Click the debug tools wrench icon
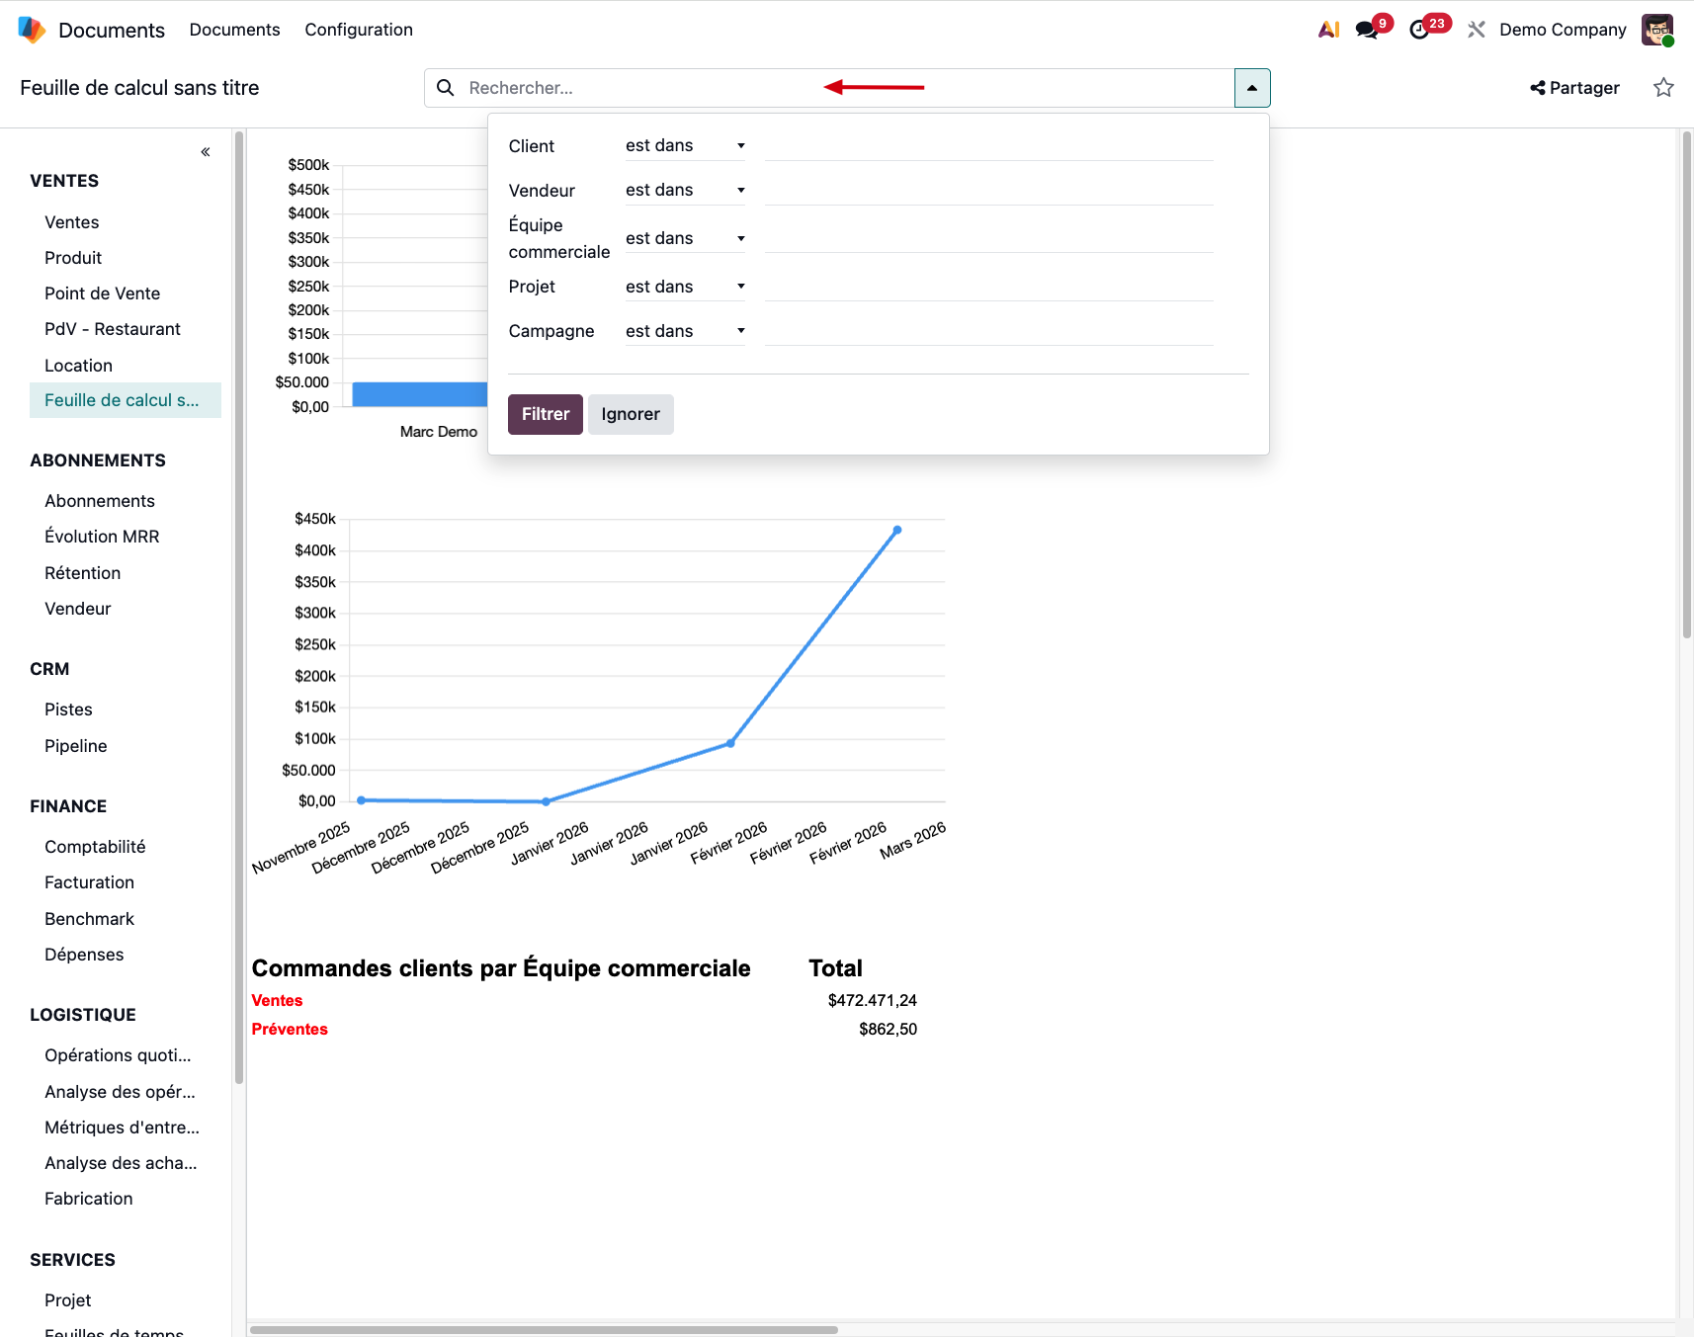Screen dimensions: 1694x1337 pyautogui.click(x=1476, y=30)
